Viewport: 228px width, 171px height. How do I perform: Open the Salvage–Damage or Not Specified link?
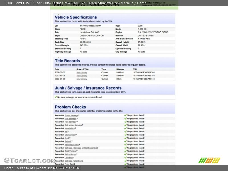pos(81,148)
